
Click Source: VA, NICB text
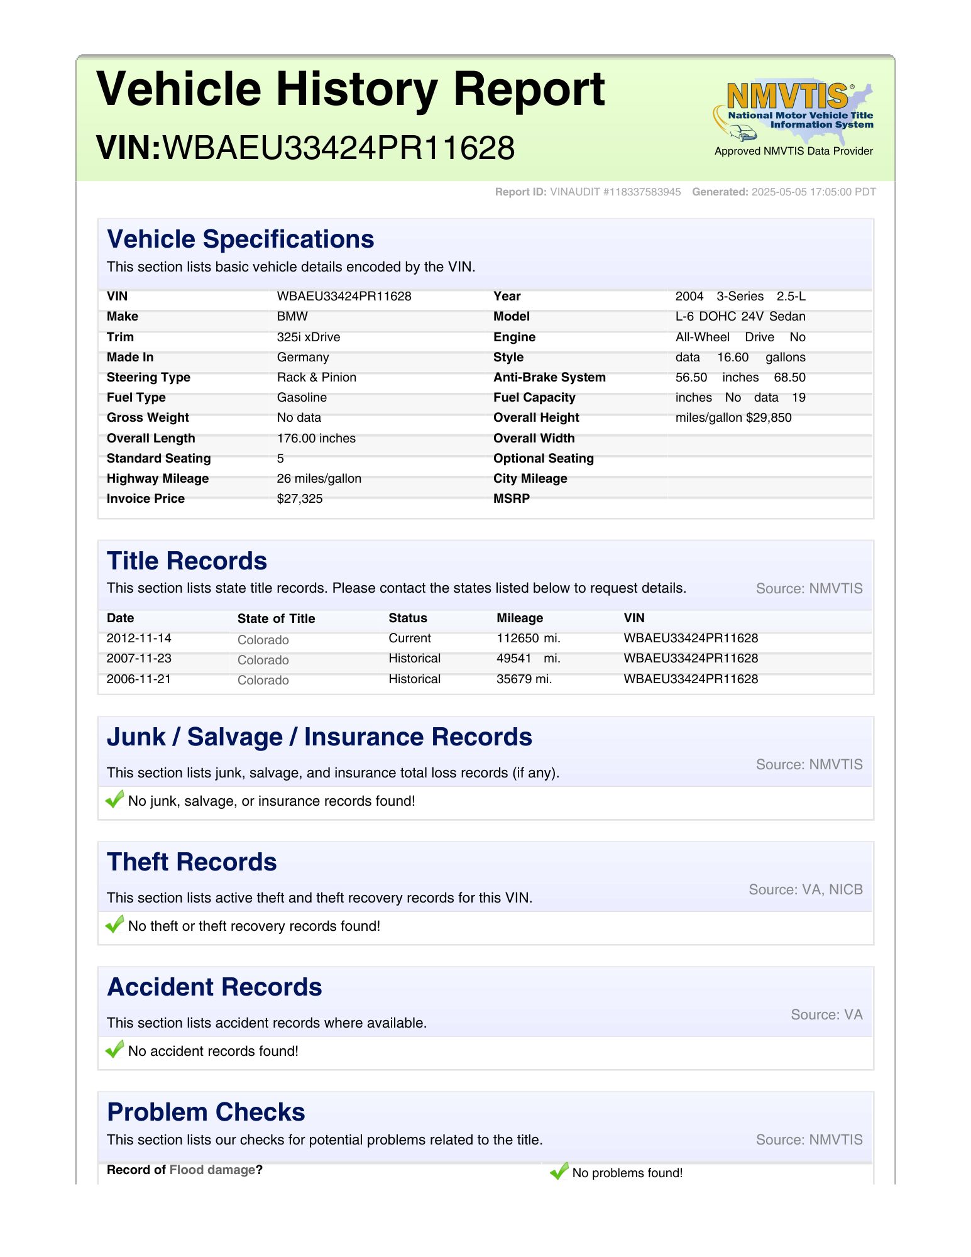806,889
